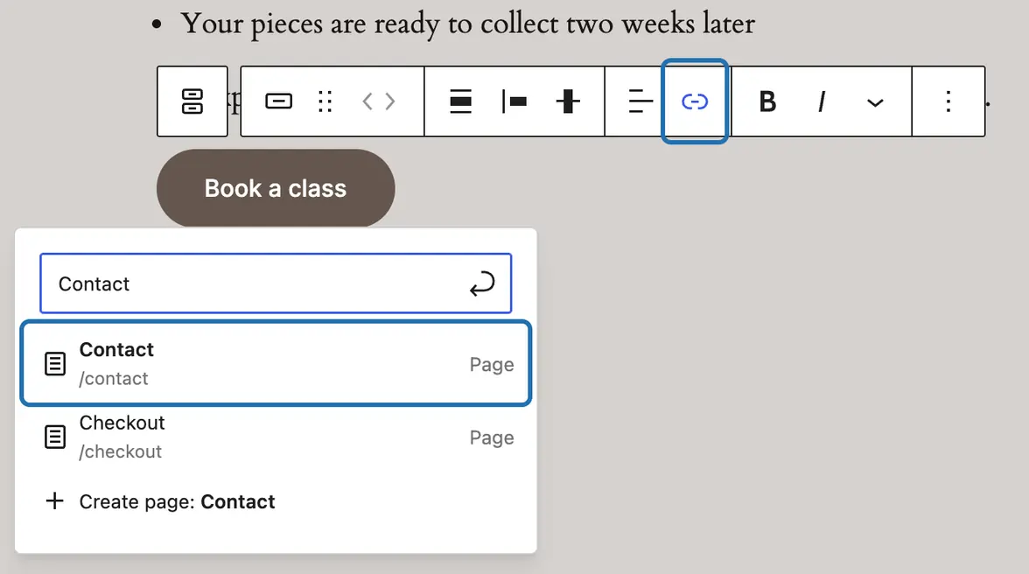Open the block options three-dot menu
Screen dimensions: 1029x574
pos(948,101)
